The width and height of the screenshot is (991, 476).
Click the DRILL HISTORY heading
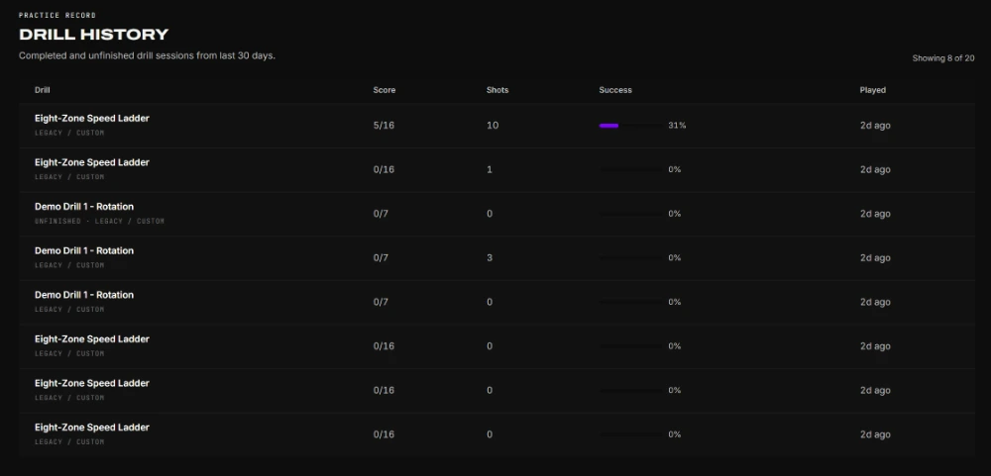(x=93, y=34)
